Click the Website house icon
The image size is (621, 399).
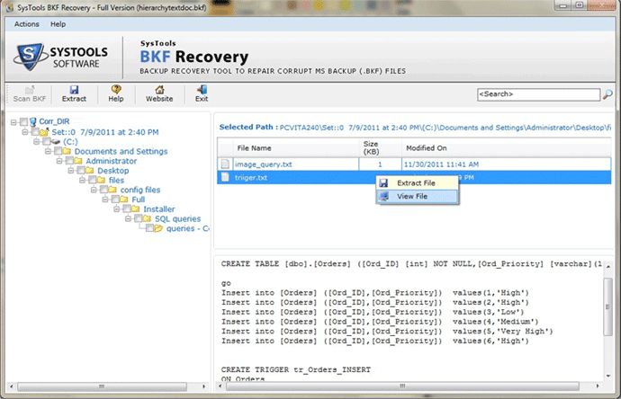coord(159,90)
